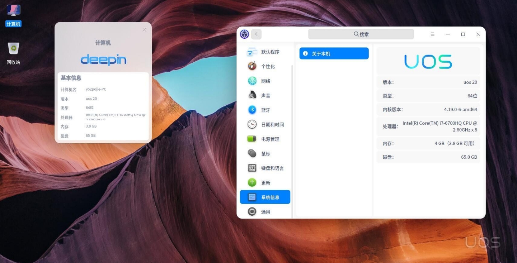Click 3.8 GB memory in Computer dialog
Image resolution: width=517 pixels, height=263 pixels.
point(91,126)
